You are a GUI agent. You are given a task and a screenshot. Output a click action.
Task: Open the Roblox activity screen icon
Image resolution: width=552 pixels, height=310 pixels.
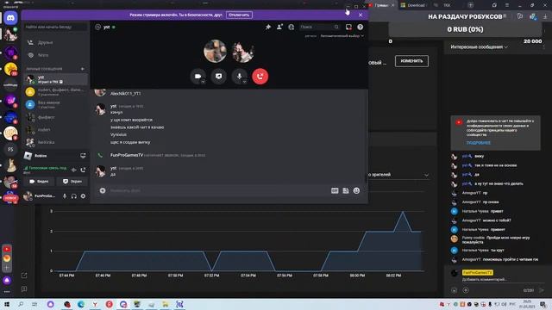83,156
